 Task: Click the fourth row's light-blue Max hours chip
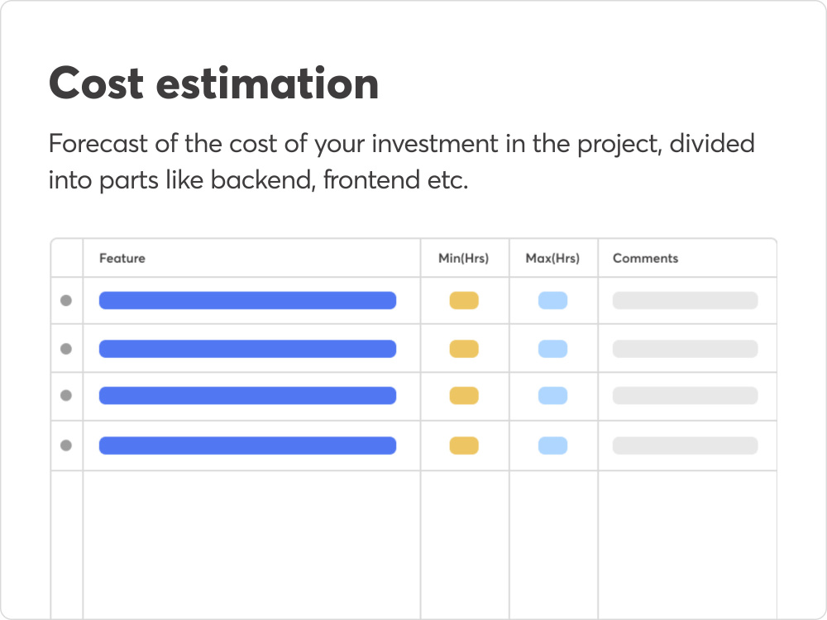(552, 446)
